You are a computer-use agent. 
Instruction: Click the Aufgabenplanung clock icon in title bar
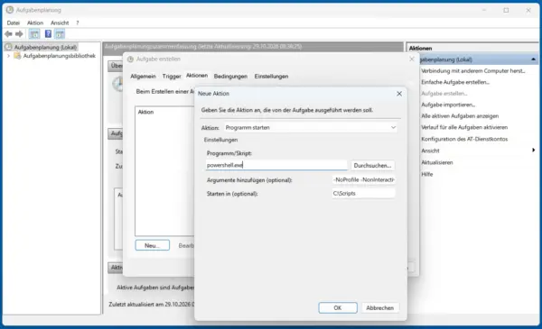(10, 10)
